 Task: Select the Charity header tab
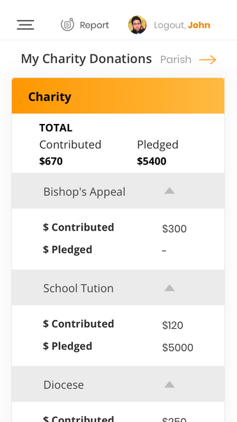click(x=118, y=96)
